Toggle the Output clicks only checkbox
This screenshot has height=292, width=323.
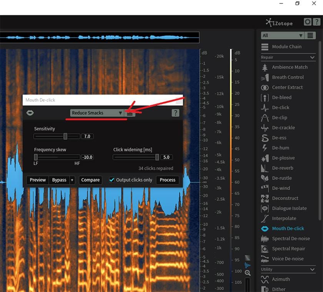click(112, 180)
